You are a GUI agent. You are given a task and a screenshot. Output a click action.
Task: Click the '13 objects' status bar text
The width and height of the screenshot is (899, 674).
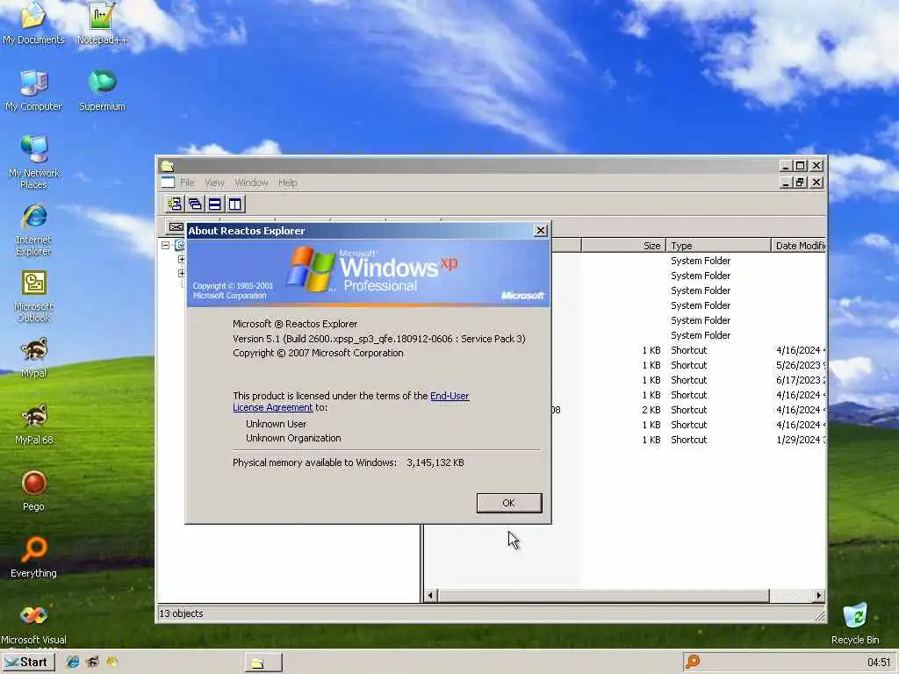click(181, 613)
